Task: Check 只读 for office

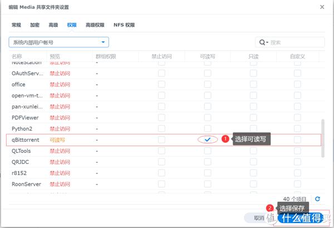Action: tap(253, 84)
